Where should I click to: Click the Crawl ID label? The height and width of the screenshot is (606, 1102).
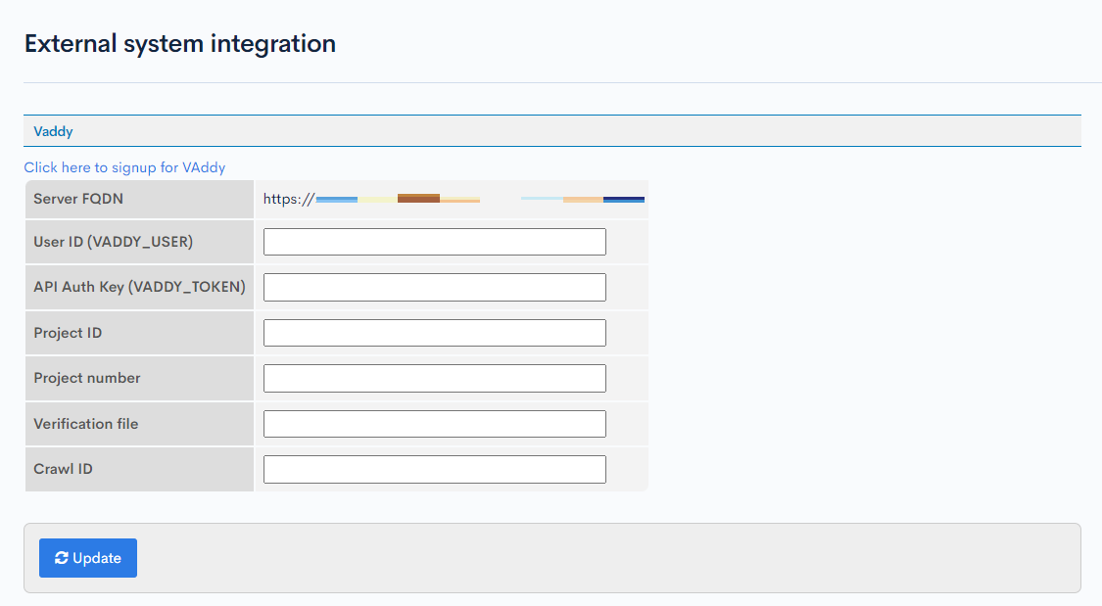(x=63, y=469)
